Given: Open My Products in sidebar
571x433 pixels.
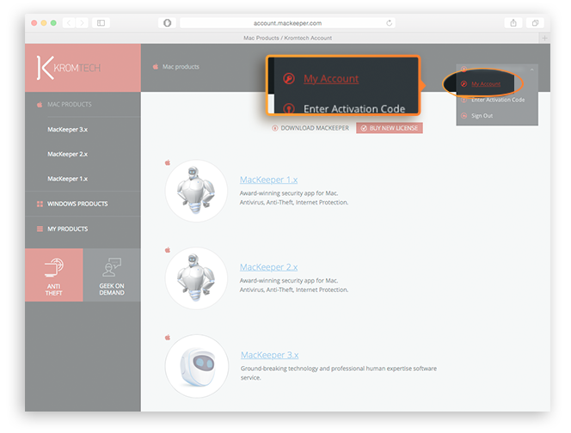Looking at the screenshot, I should coord(67,229).
